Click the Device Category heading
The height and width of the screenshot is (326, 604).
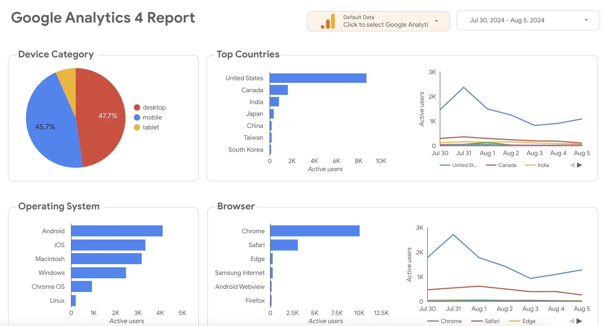tap(56, 54)
